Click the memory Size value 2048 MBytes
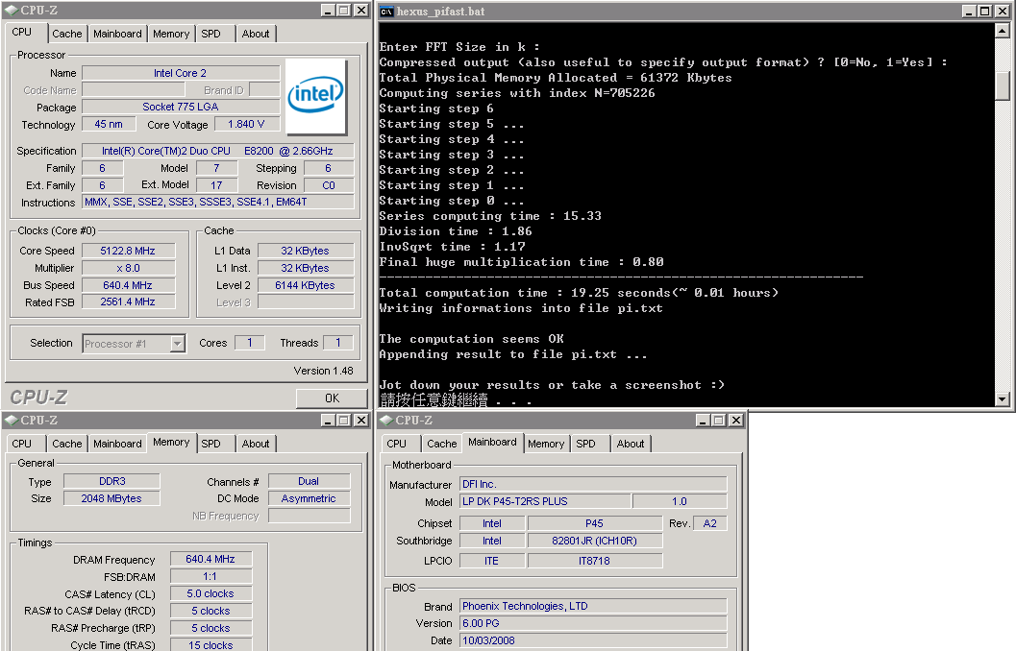The width and height of the screenshot is (1016, 651). (x=112, y=499)
